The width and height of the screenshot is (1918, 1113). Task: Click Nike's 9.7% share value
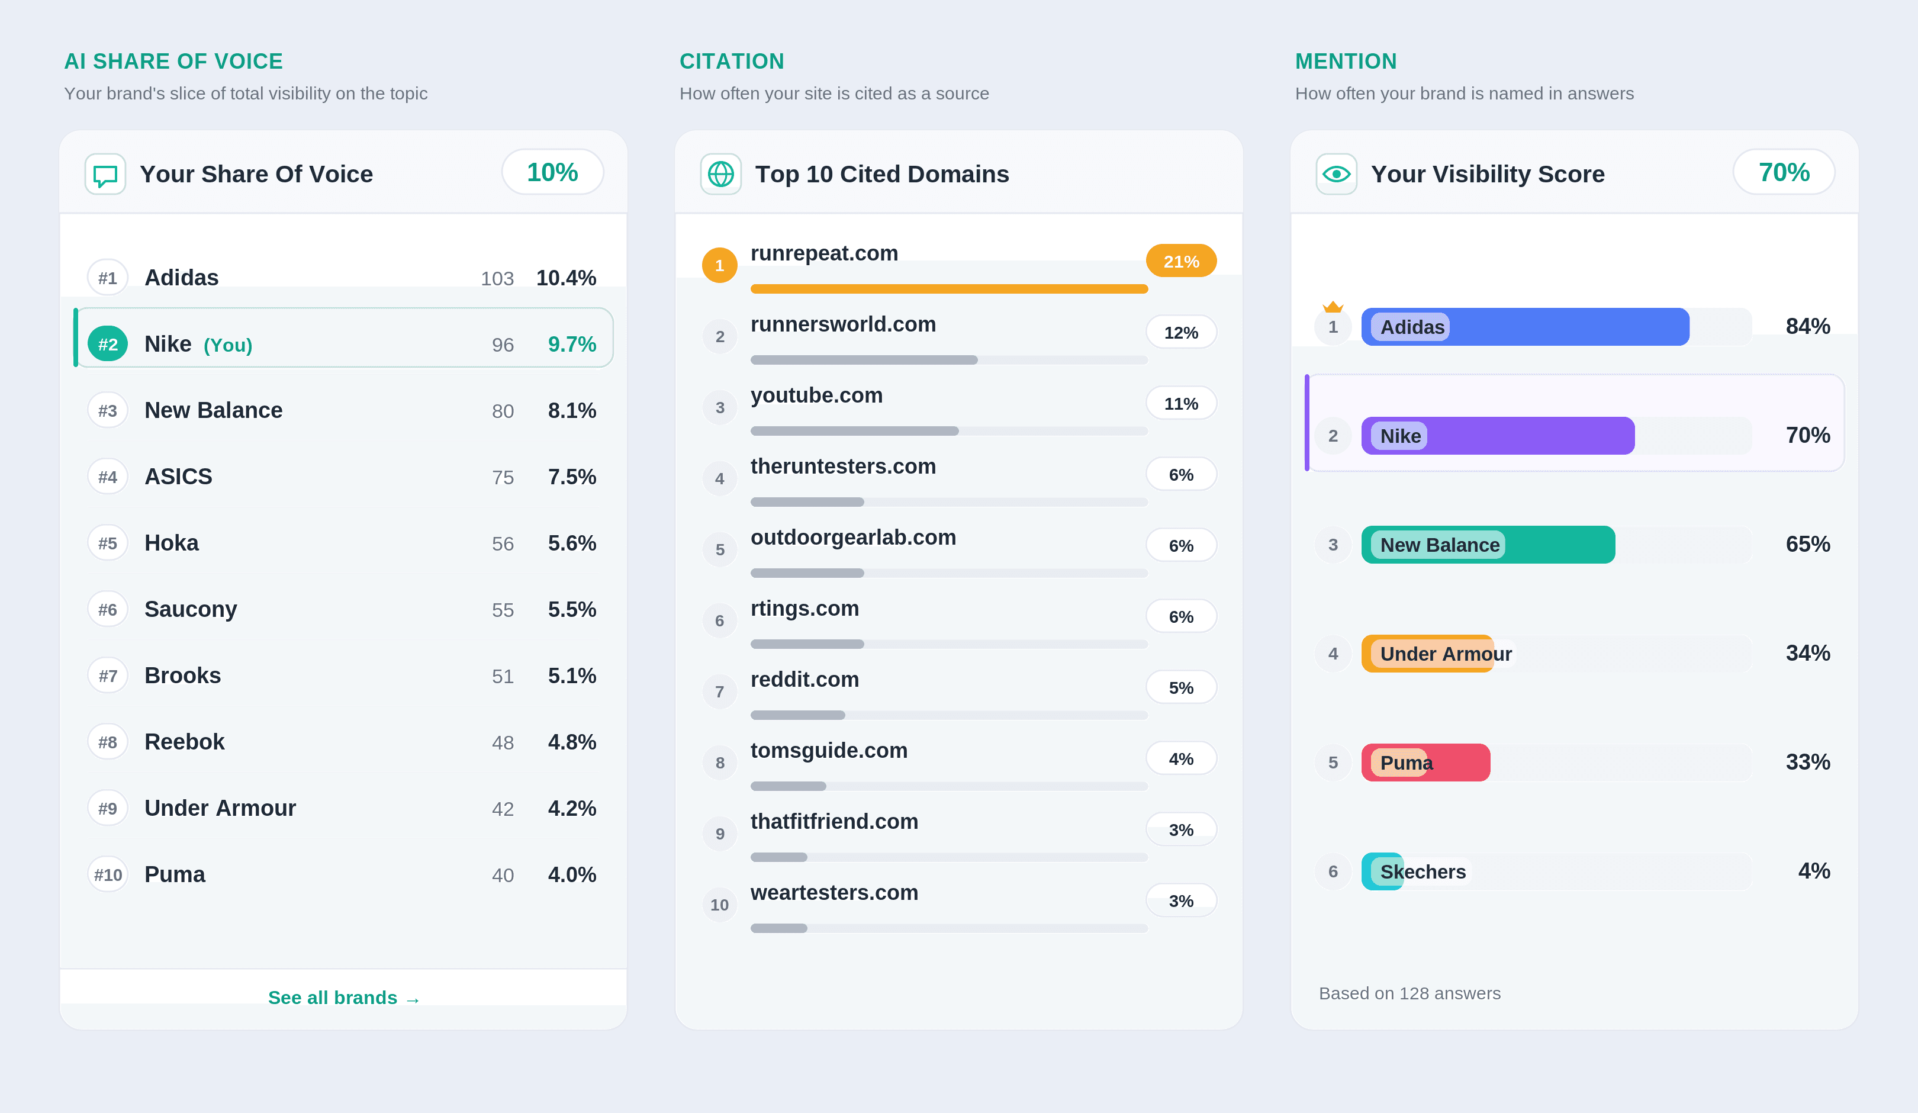tap(572, 344)
